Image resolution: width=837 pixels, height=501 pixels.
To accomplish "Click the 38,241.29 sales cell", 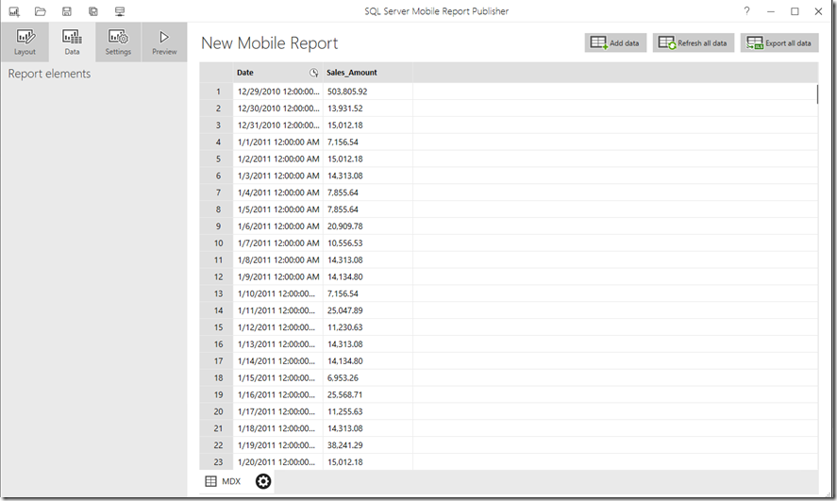I will pyautogui.click(x=367, y=445).
